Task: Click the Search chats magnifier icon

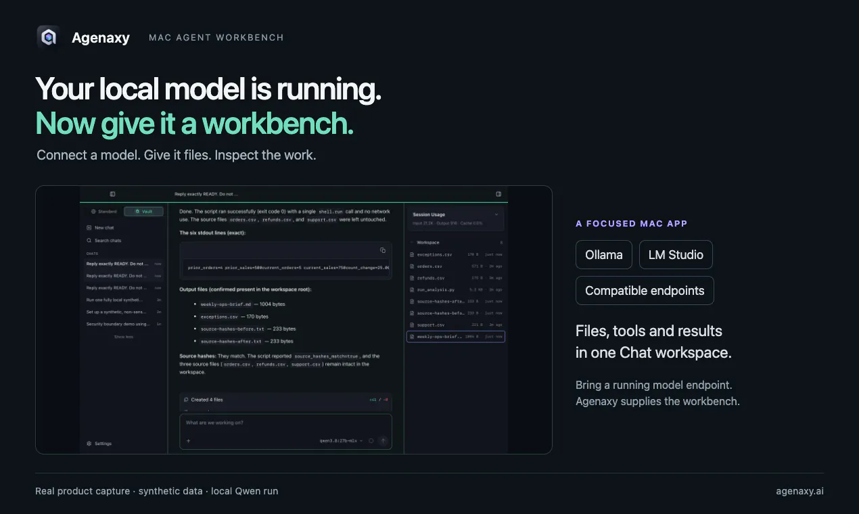Action: pyautogui.click(x=89, y=240)
